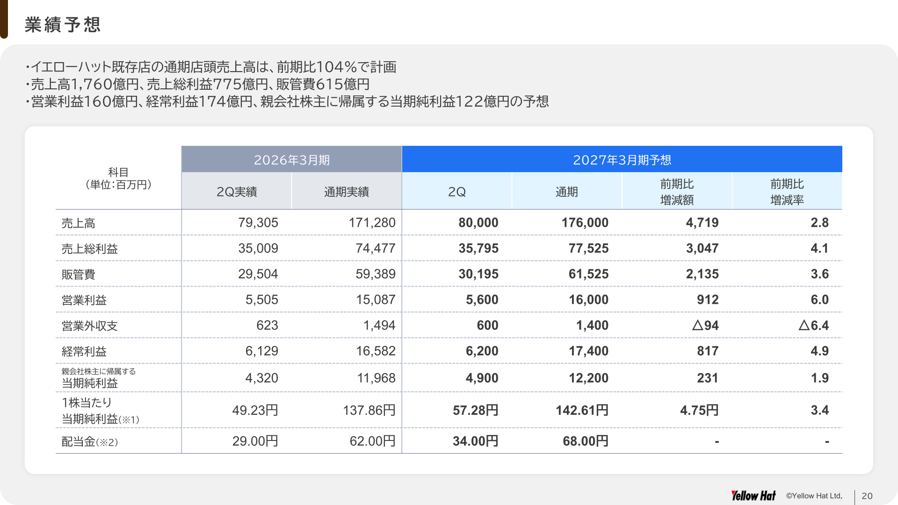Click the value 49.23円
Image resolution: width=898 pixels, height=505 pixels.
tap(255, 411)
